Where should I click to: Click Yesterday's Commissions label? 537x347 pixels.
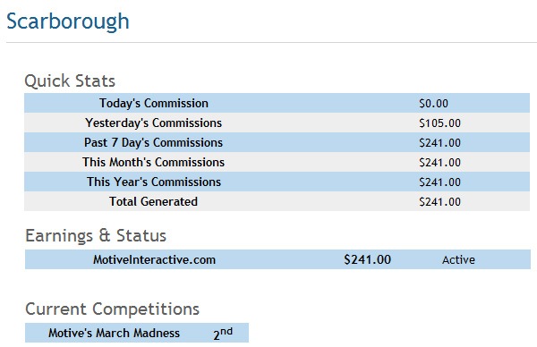(x=153, y=123)
